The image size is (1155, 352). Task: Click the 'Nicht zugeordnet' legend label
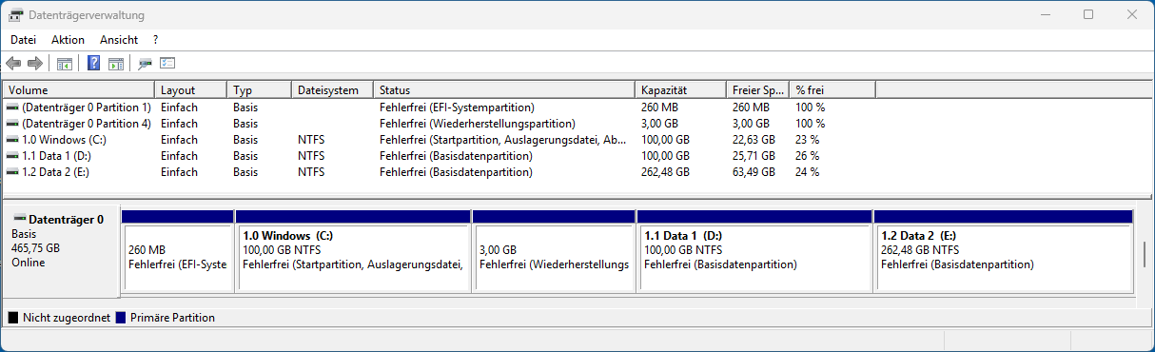[67, 318]
